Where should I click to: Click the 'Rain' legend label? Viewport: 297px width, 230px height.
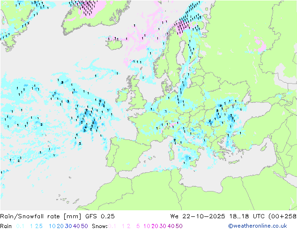coord(6,226)
